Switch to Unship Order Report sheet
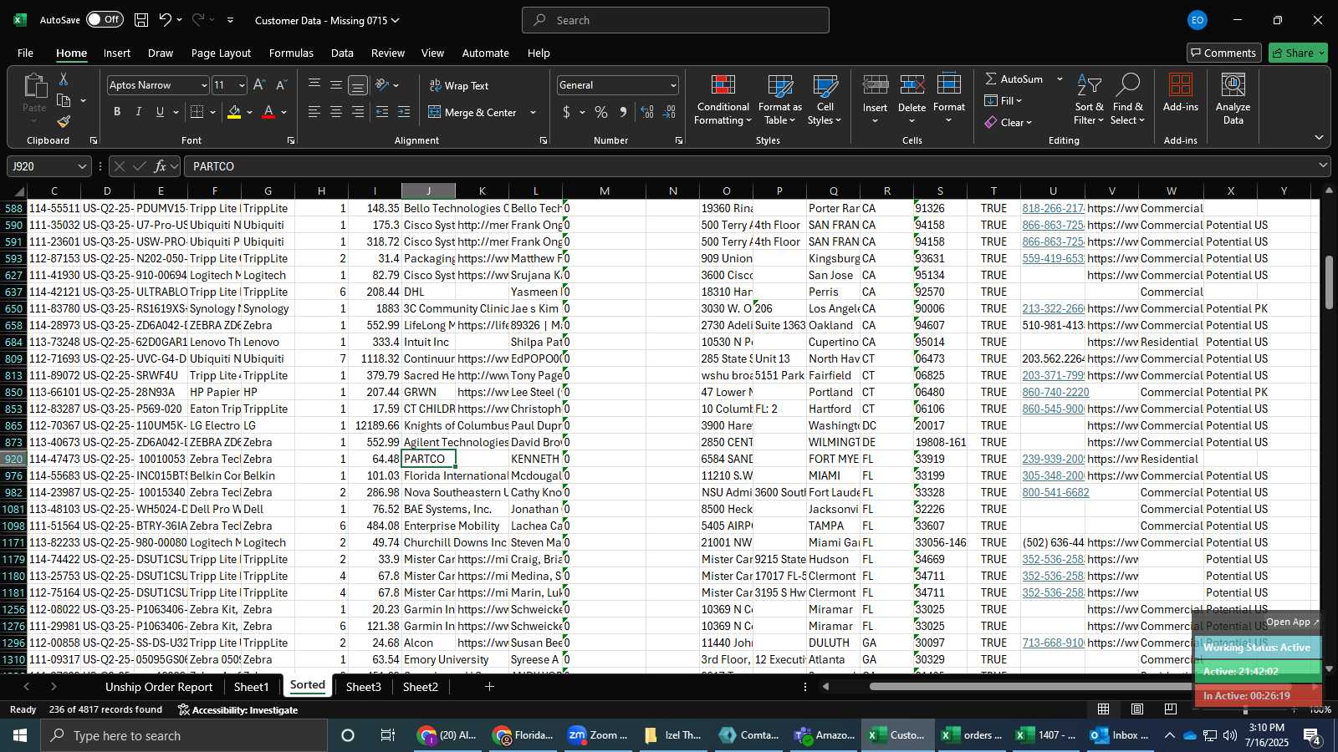The height and width of the screenshot is (752, 1338). click(159, 687)
